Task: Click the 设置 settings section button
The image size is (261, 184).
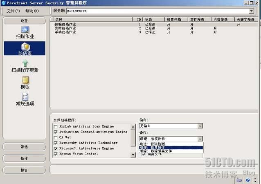Action: [x=24, y=21]
